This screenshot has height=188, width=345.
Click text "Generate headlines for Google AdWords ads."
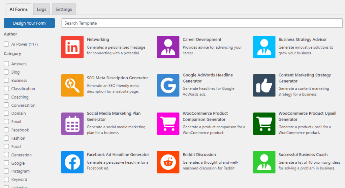[x=208, y=91]
